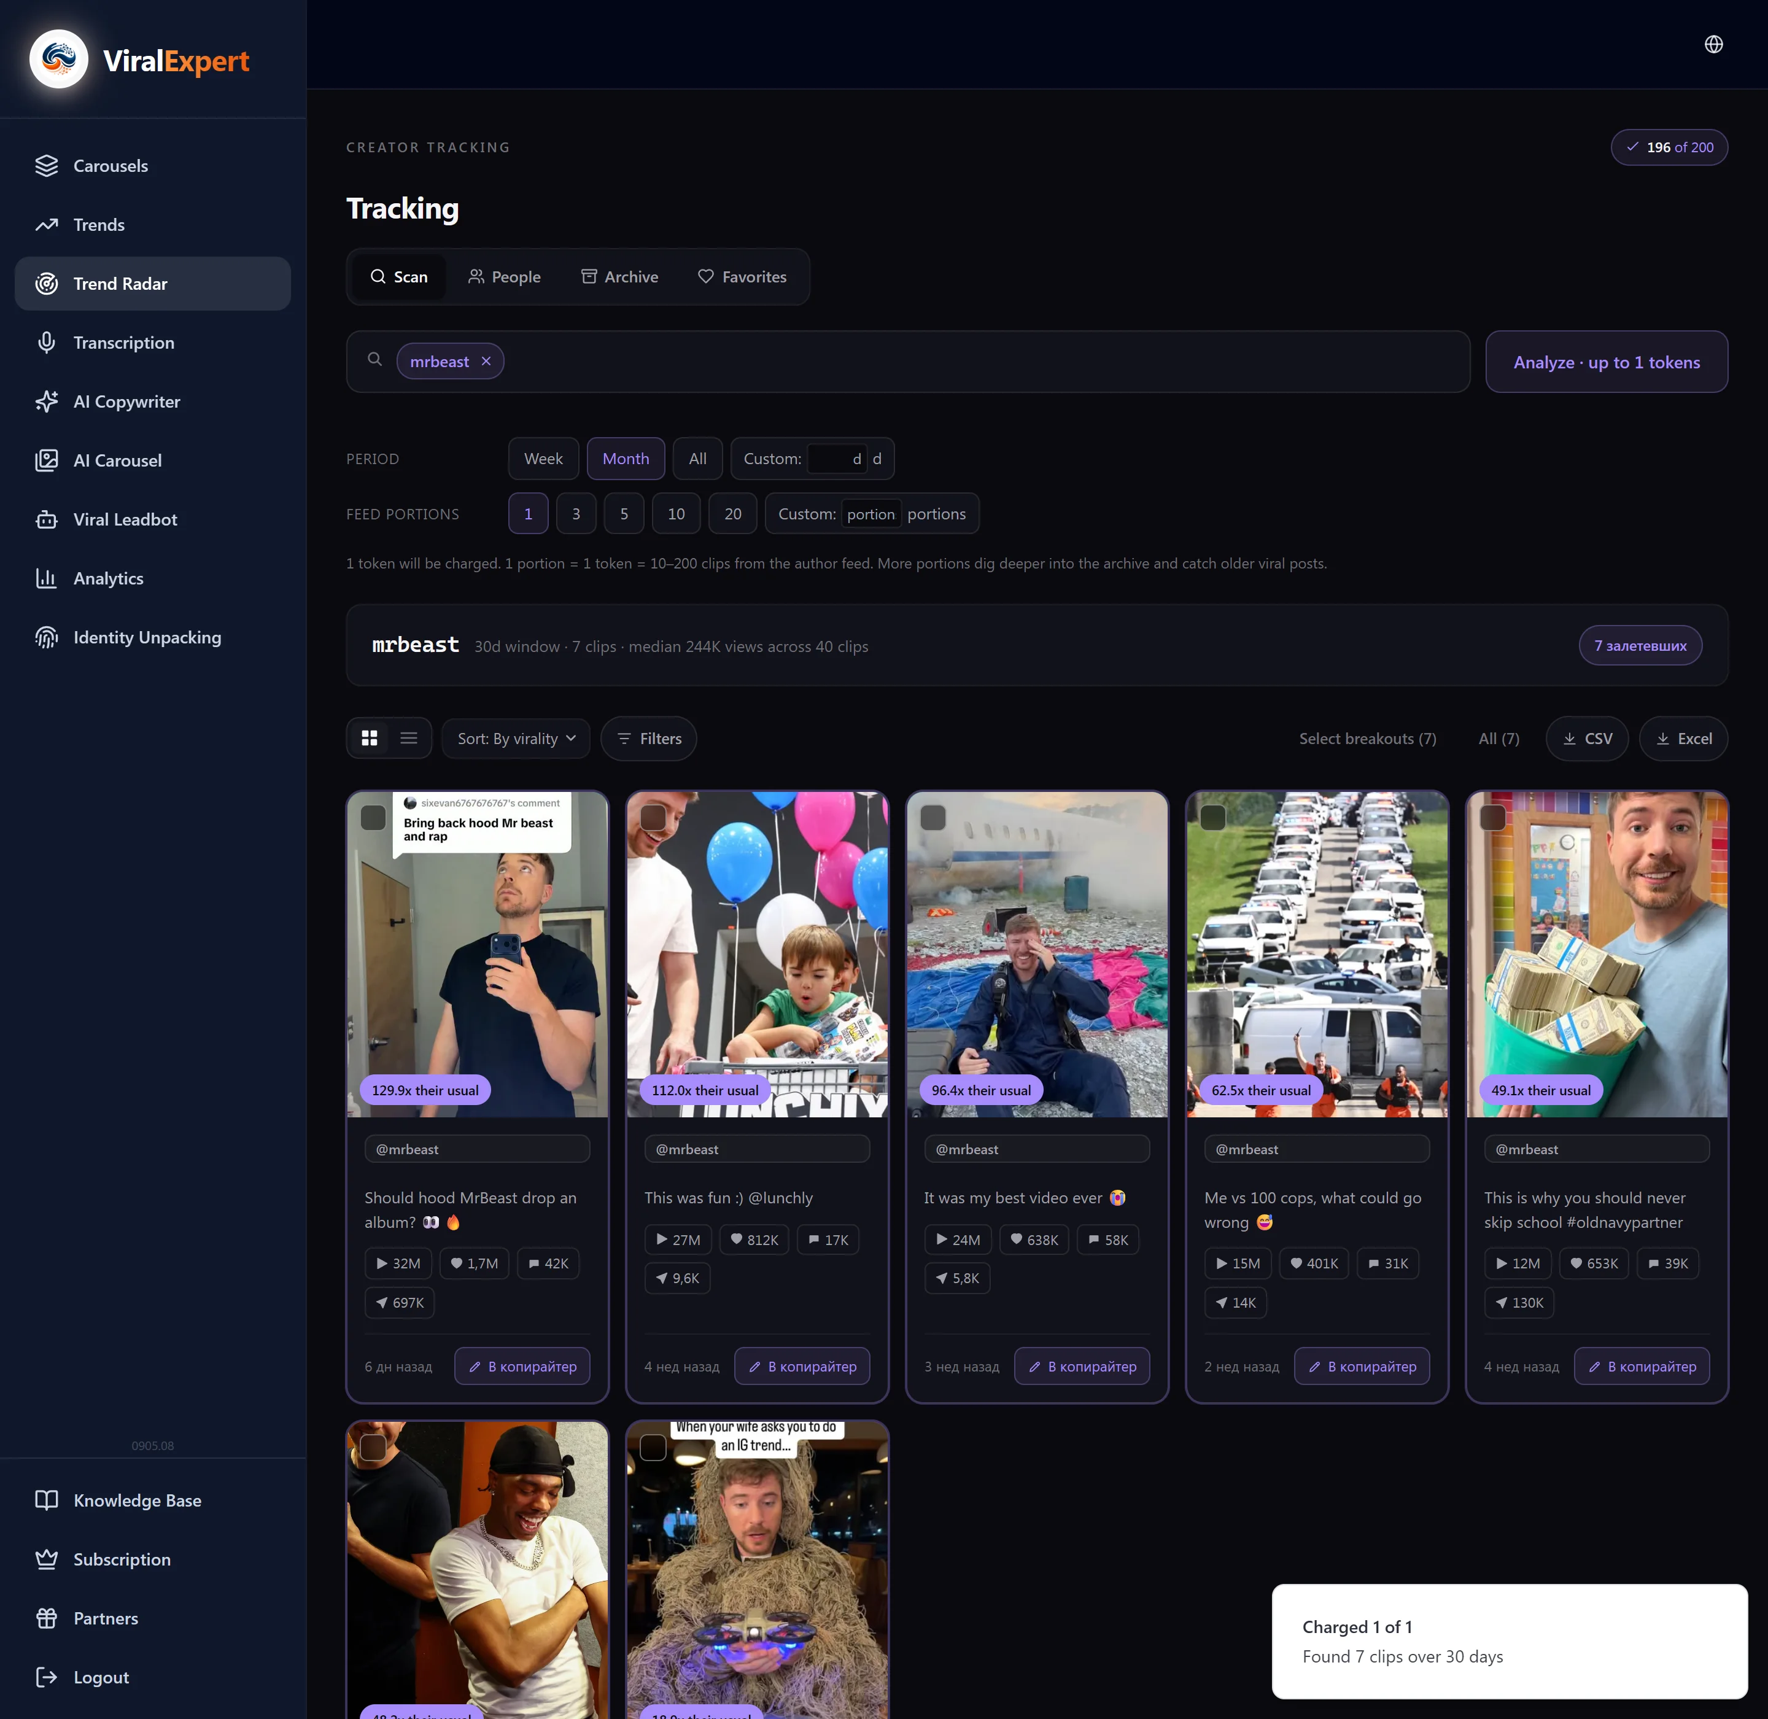Open the police cars video thumbnail
The image size is (1768, 1719).
pos(1317,954)
